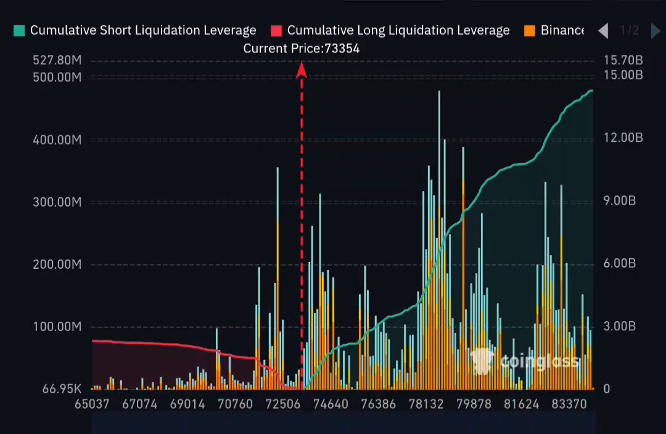Click the 9.00B right axis label
666x434 pixels.
point(620,200)
